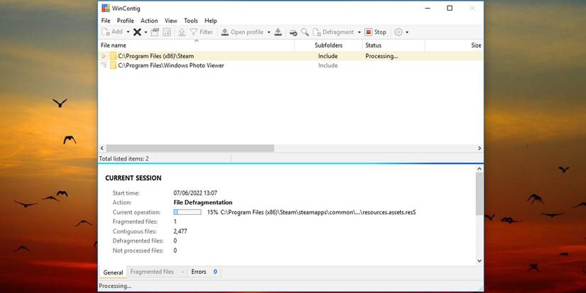Click the Windows Photo Viewer folder icon
The width and height of the screenshot is (586, 293).
pyautogui.click(x=113, y=65)
